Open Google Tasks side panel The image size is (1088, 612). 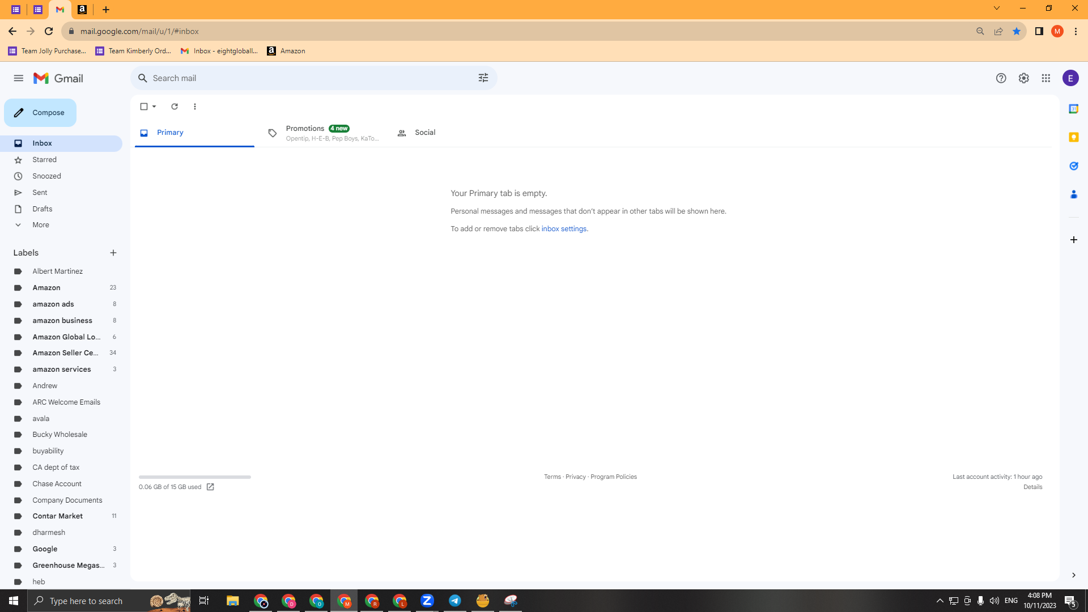click(x=1073, y=166)
